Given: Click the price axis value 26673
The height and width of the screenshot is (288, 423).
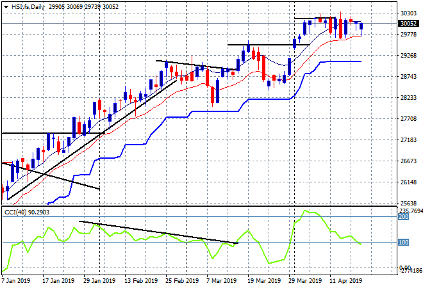Looking at the screenshot, I should [408, 161].
